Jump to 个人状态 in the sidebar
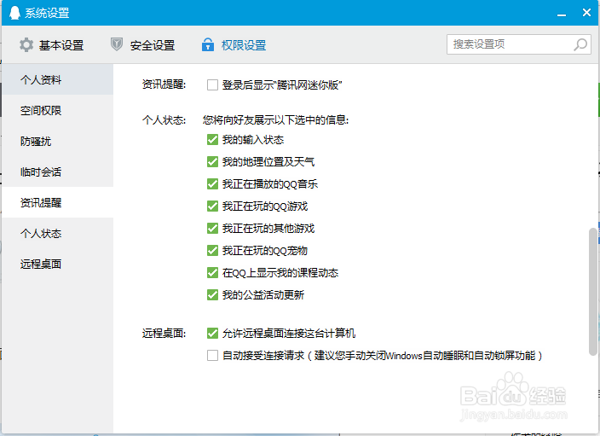 (57, 233)
